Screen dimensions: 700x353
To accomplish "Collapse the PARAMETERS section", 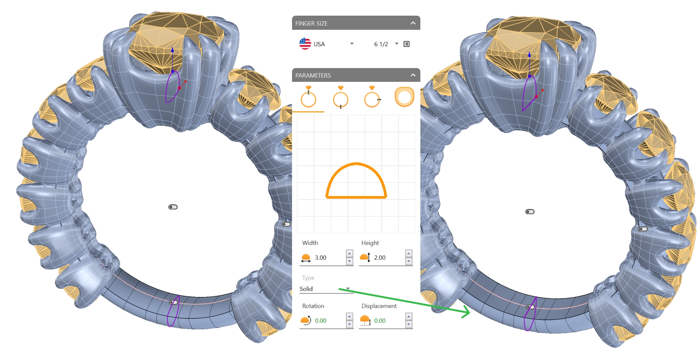I will pyautogui.click(x=413, y=75).
